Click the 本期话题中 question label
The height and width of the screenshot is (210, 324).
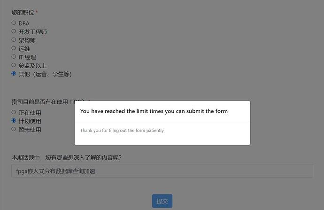click(66, 157)
